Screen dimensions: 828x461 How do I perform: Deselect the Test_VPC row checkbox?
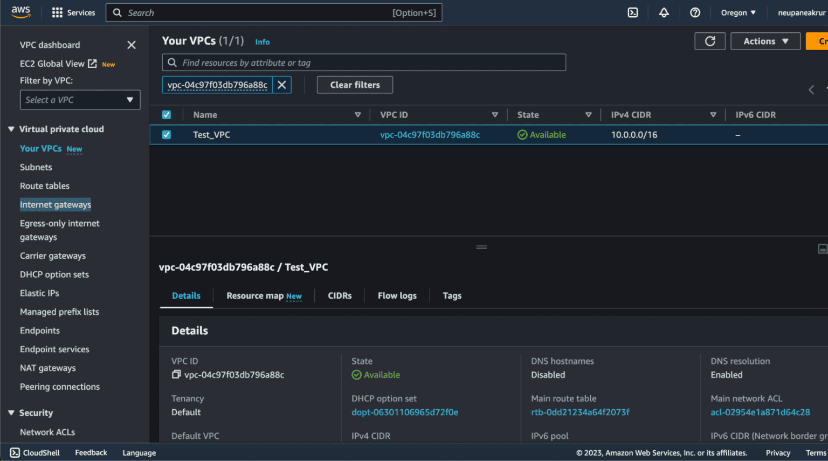coord(167,134)
